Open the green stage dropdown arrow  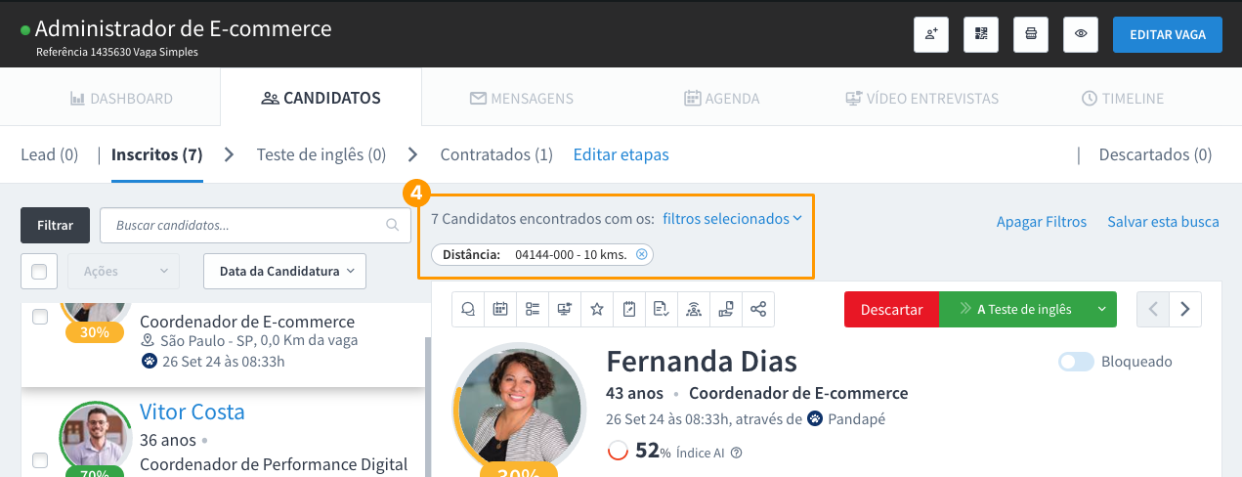[x=1101, y=309]
